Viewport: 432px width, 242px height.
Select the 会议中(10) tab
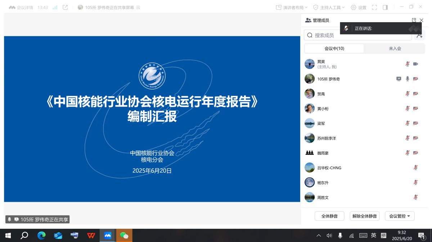point(334,48)
